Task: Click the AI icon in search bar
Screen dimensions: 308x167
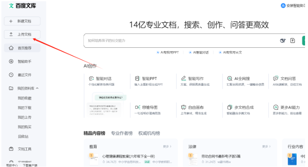Action: tap(283, 41)
